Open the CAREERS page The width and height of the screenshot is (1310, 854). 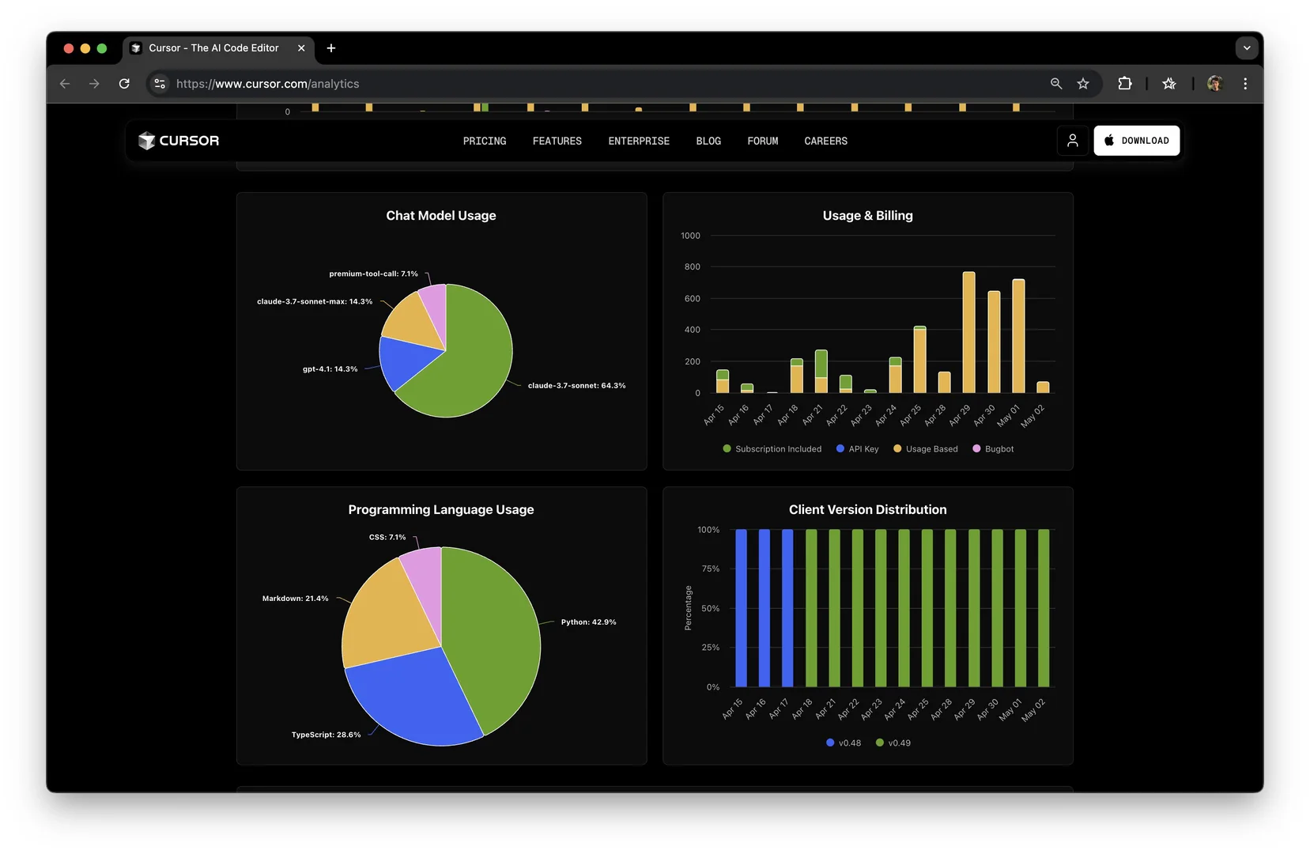point(826,141)
